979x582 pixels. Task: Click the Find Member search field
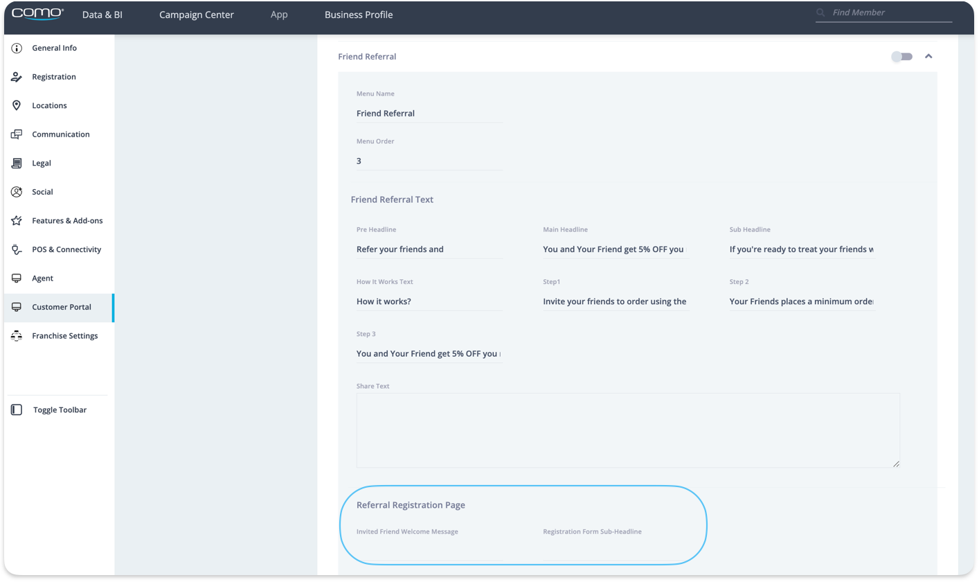click(890, 12)
